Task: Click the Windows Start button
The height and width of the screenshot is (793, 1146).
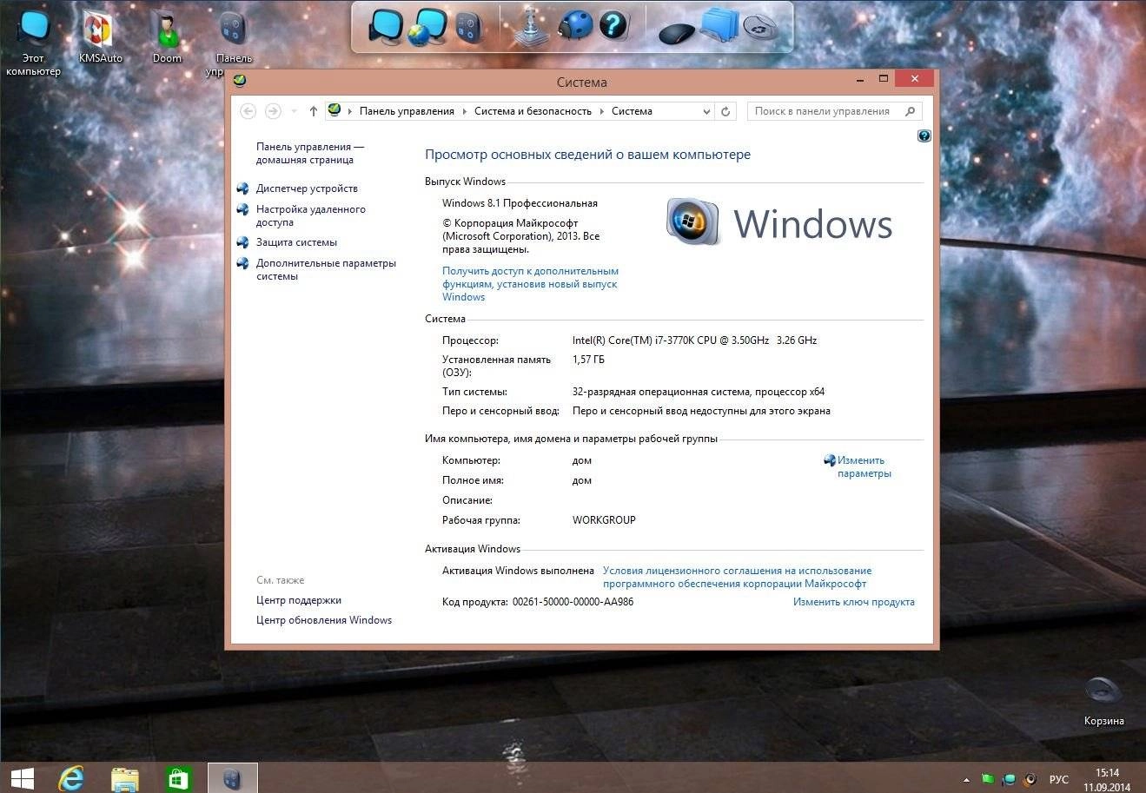Action: click(x=23, y=777)
